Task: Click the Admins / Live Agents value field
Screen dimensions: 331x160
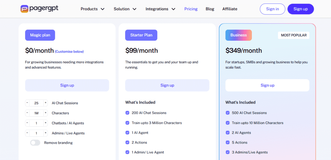Action: pos(36,133)
